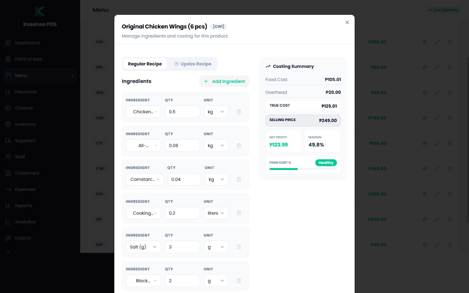This screenshot has width=469, height=293.
Task: Open the Cornstarch ingredient selector
Action: coord(145,179)
